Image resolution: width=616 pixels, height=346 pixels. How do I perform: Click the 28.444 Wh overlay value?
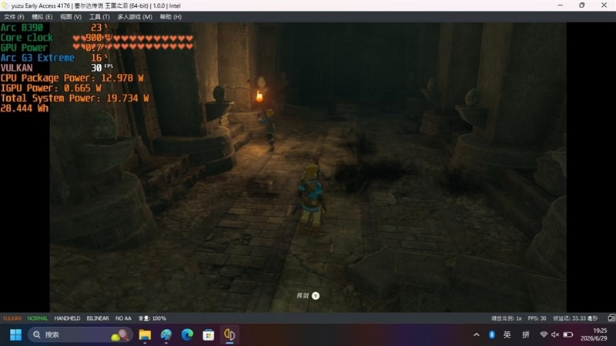tap(25, 108)
